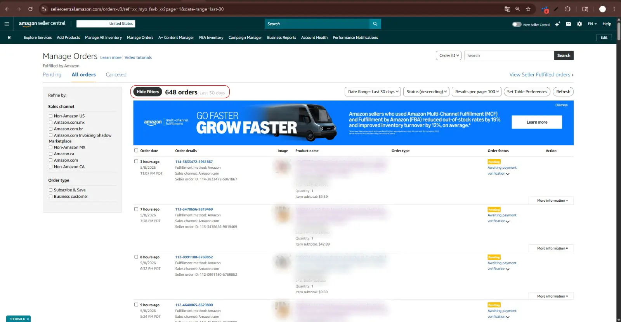The width and height of the screenshot is (621, 322).
Task: Check the Non-Amazon MX sales channel
Action: (x=50, y=147)
